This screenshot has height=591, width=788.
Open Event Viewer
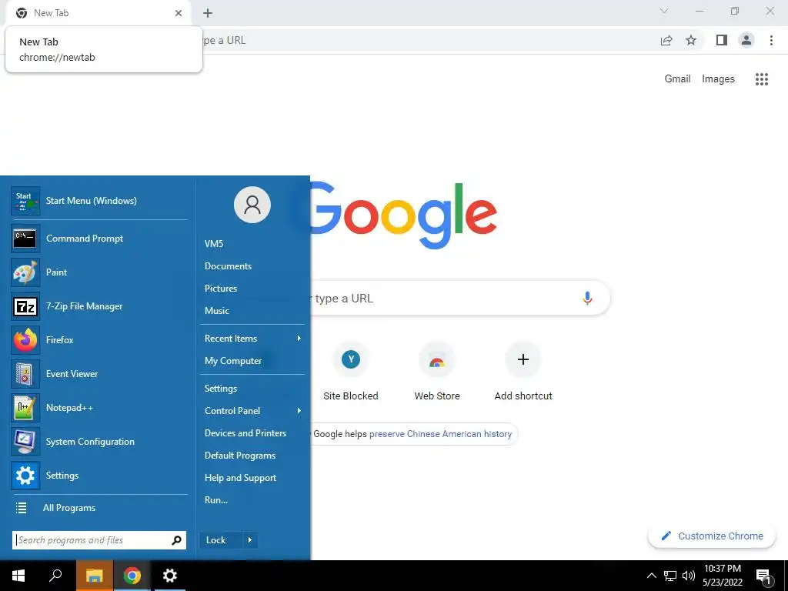pyautogui.click(x=99, y=374)
